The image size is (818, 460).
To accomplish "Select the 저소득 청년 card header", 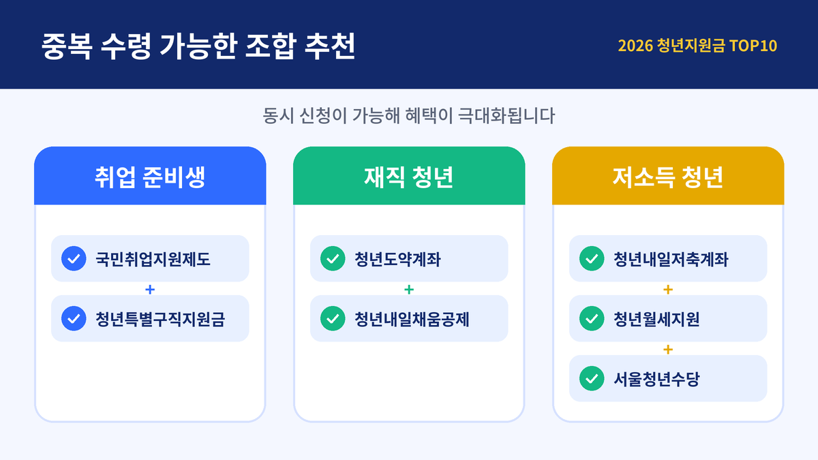I will click(668, 176).
